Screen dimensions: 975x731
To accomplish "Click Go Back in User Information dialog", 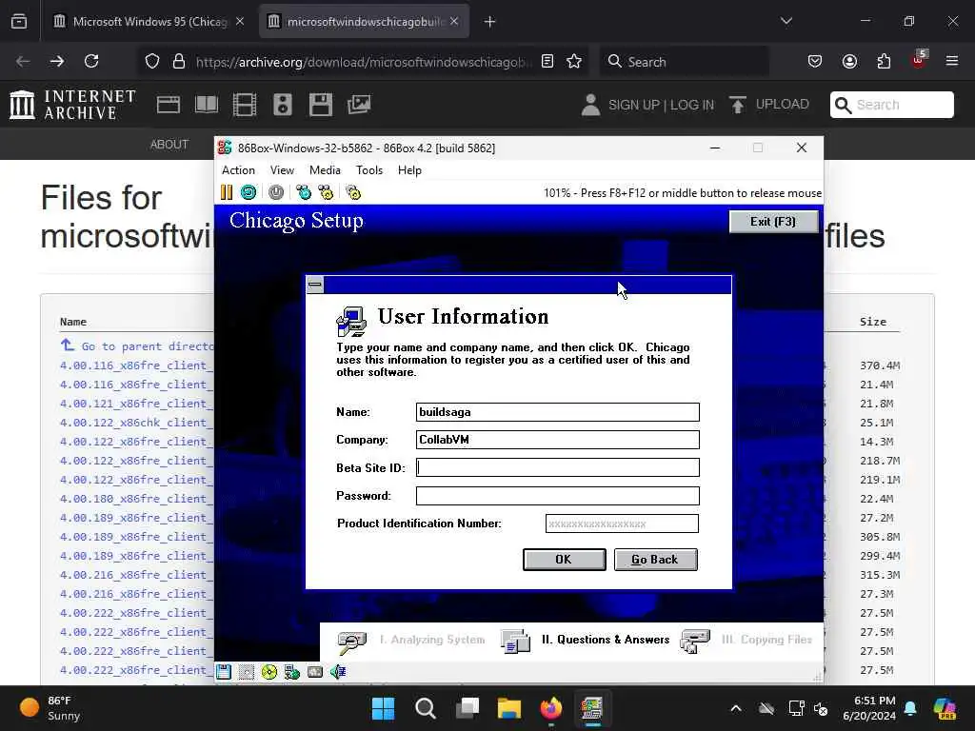I will [x=655, y=560].
